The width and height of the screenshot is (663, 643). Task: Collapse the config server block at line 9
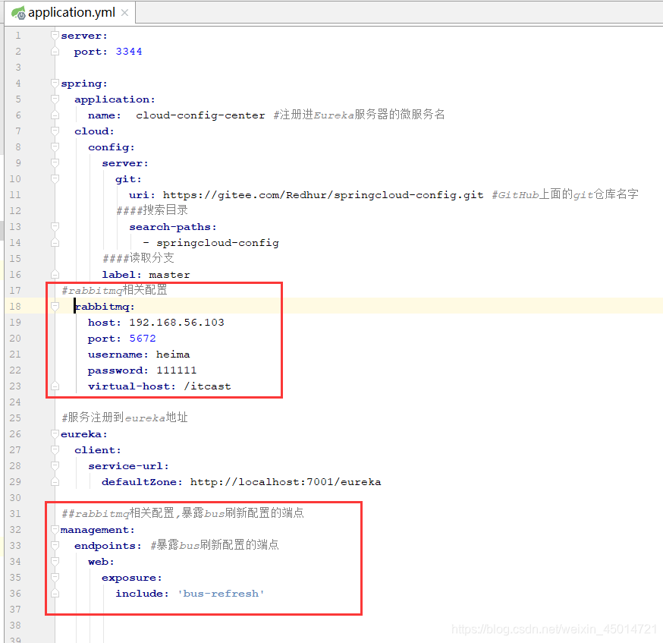[x=55, y=163]
